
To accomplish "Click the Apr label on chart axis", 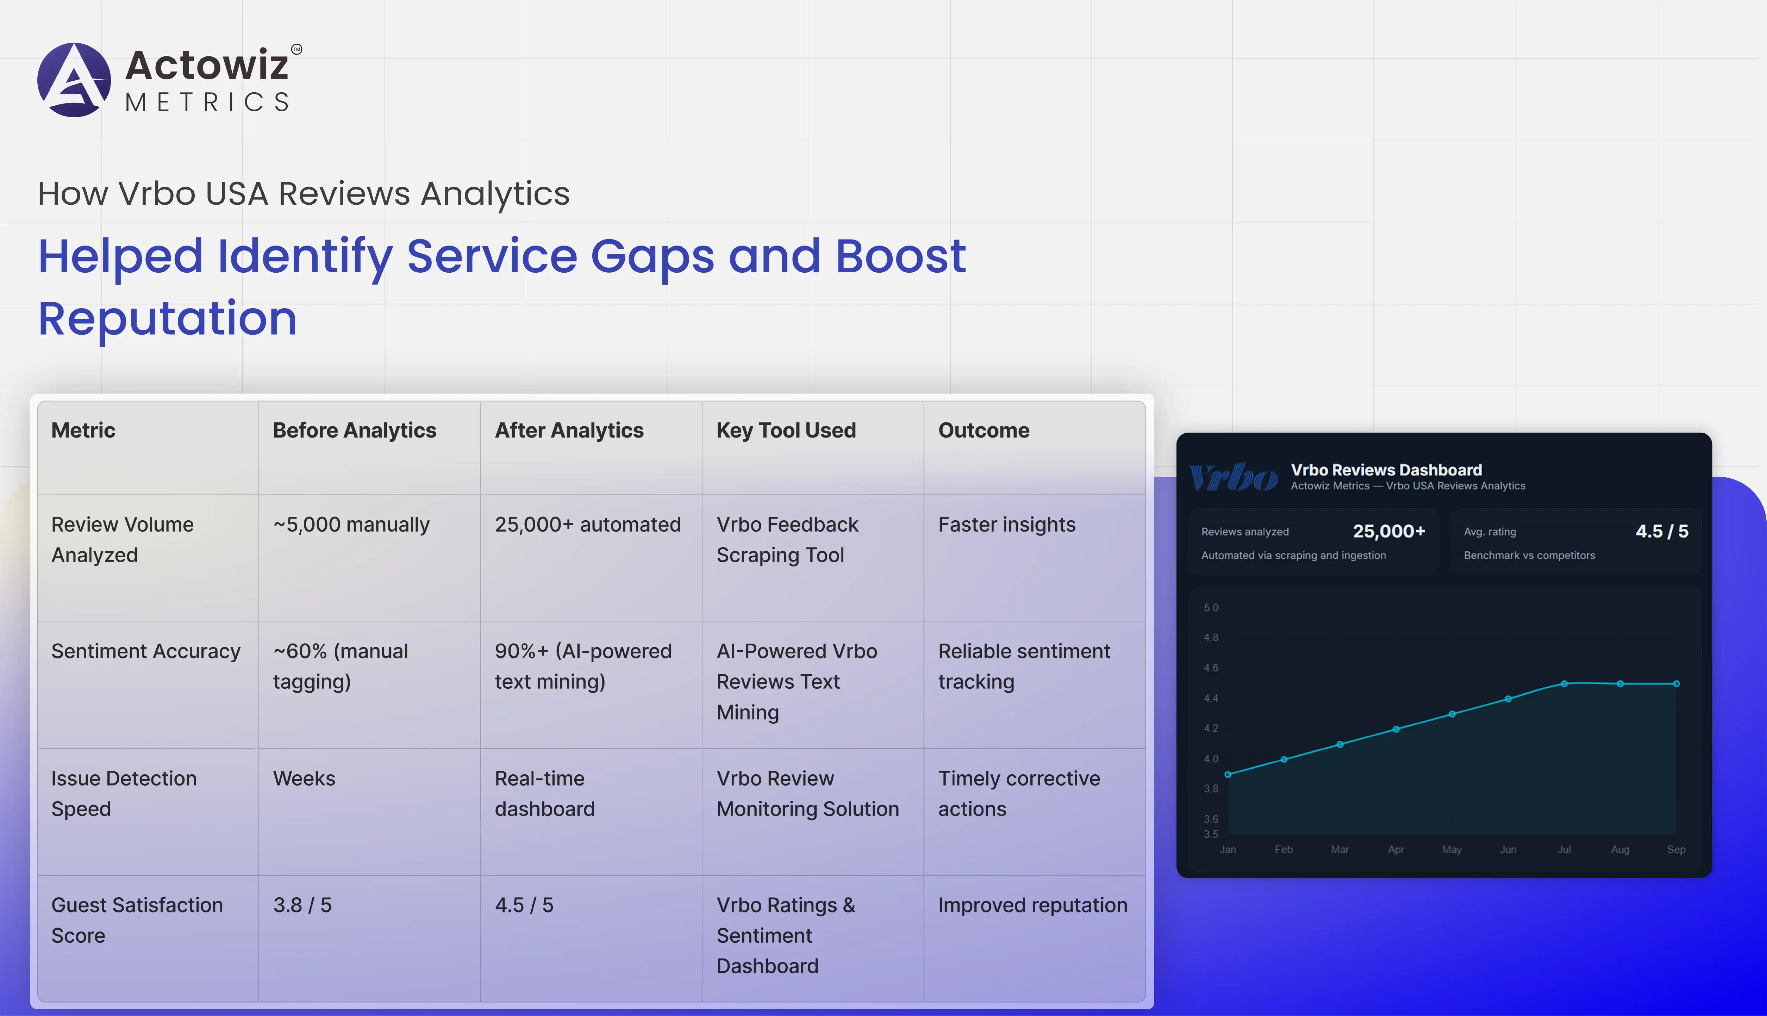I will [x=1396, y=849].
